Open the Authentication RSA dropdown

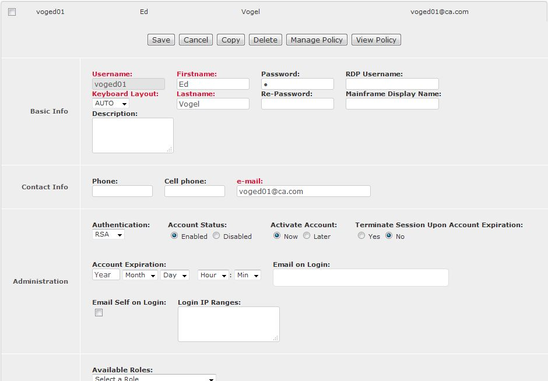[108, 234]
